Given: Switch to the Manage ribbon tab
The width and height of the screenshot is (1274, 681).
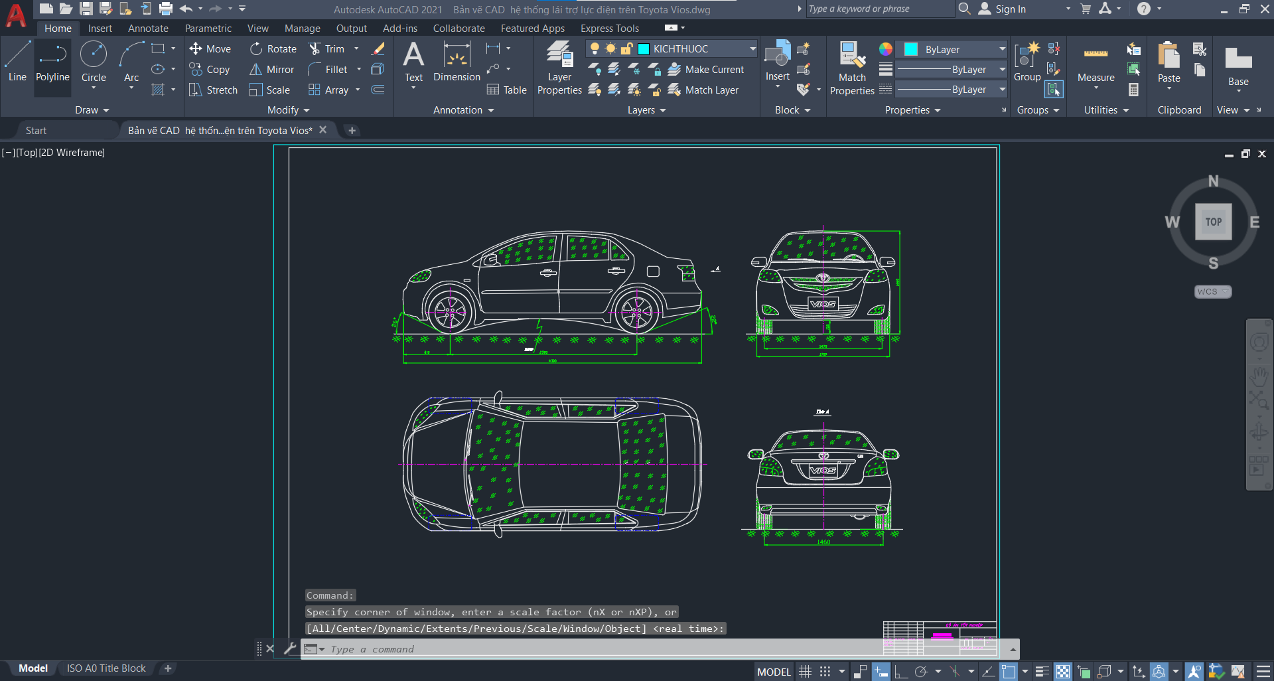Looking at the screenshot, I should (x=302, y=28).
